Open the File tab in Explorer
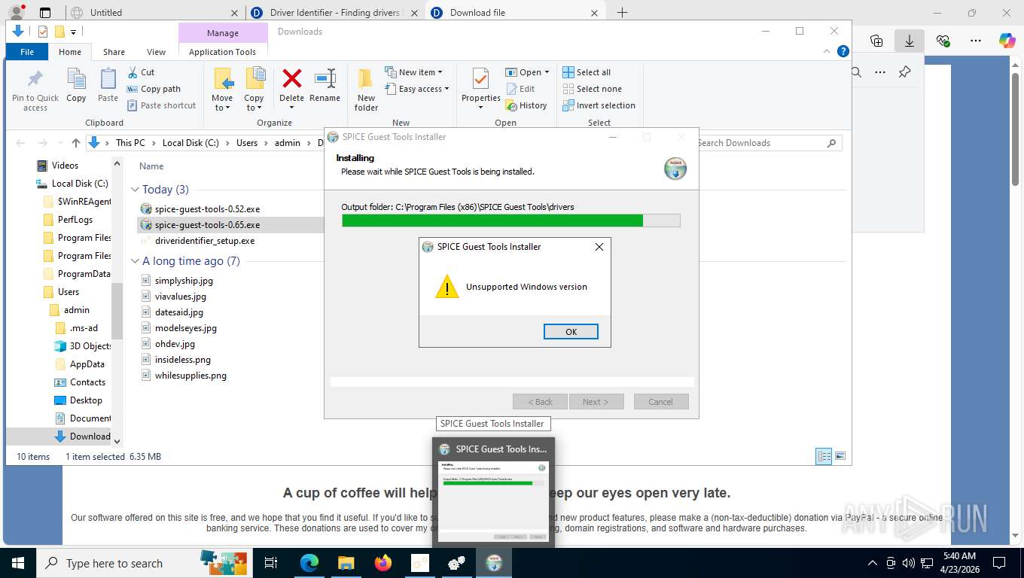1024x578 pixels. [x=27, y=52]
